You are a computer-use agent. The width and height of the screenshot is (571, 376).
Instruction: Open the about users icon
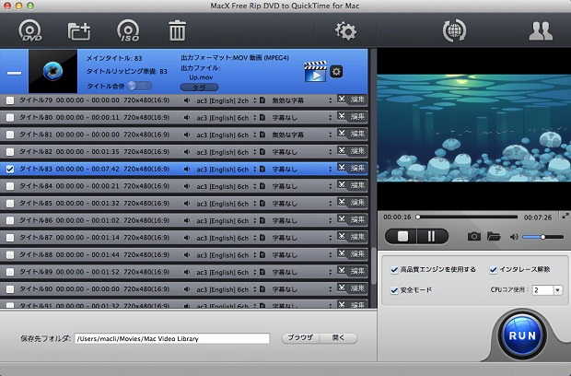click(541, 31)
